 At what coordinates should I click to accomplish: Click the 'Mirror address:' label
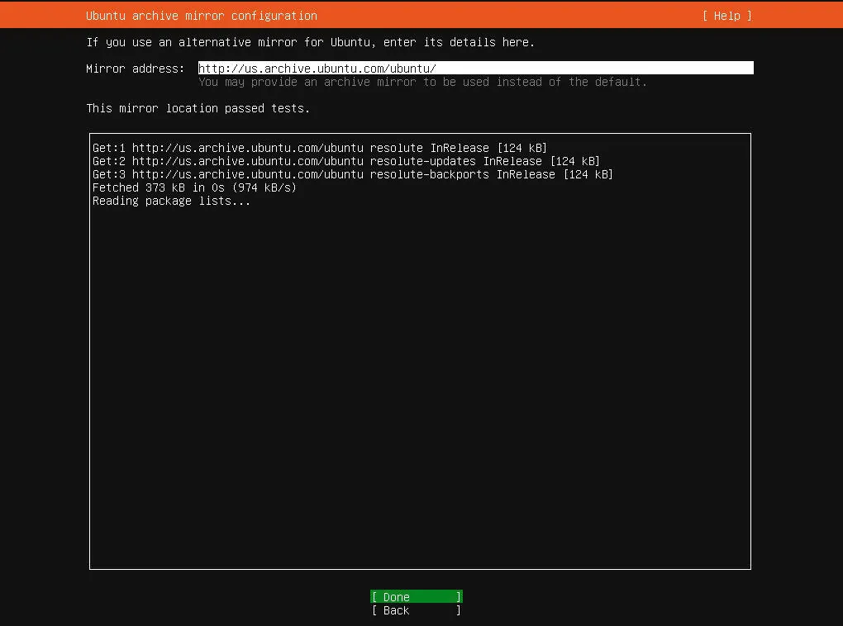point(136,69)
